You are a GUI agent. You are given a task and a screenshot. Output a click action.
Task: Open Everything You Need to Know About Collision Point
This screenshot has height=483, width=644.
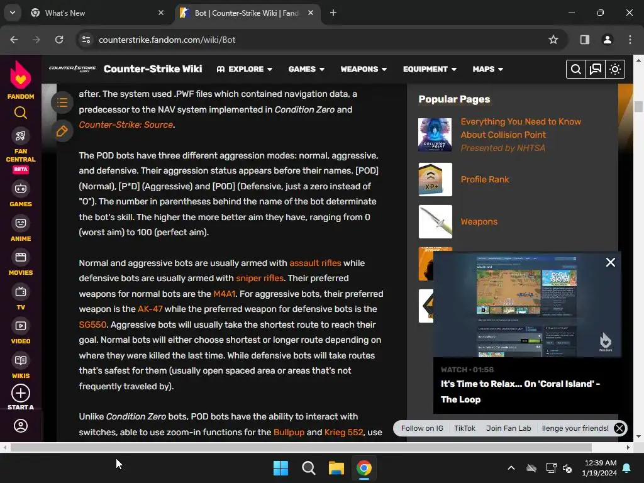pyautogui.click(x=521, y=128)
